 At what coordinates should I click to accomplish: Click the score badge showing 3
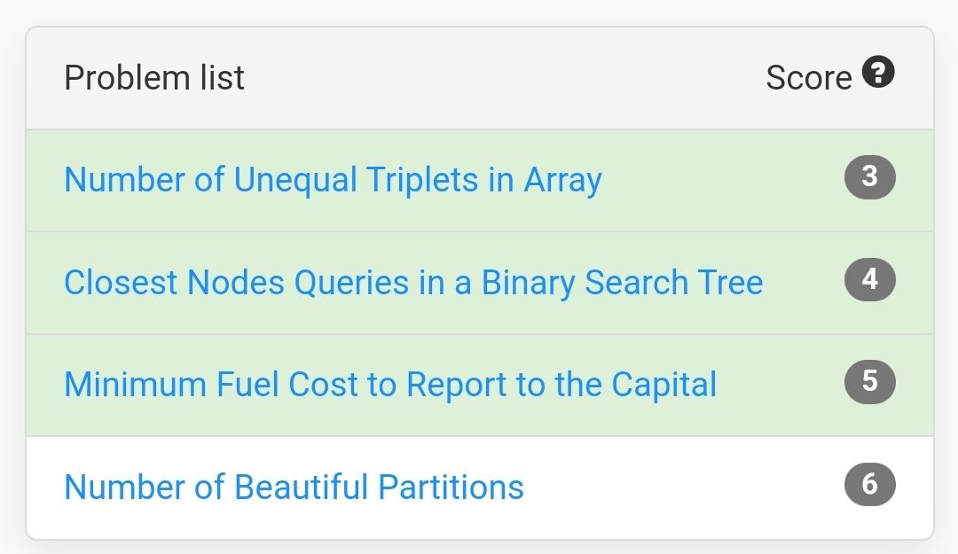click(870, 177)
